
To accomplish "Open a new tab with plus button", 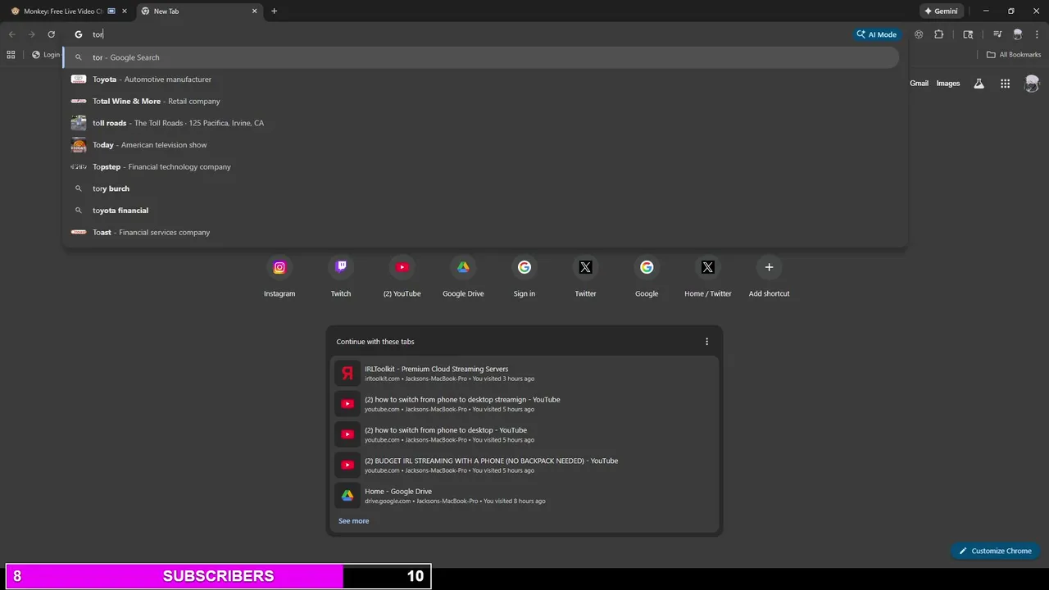I will coord(274,11).
